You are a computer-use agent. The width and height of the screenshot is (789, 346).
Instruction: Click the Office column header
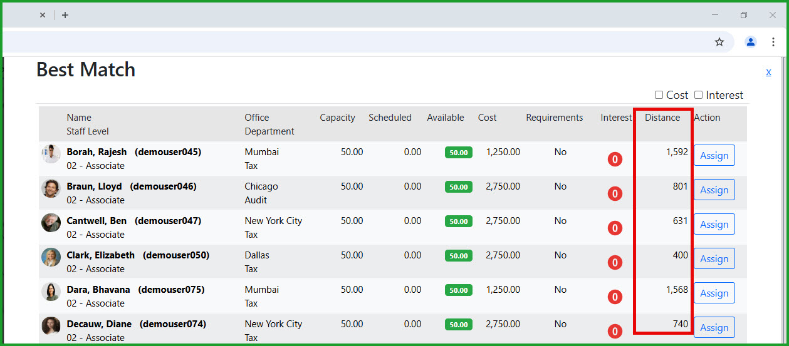pyautogui.click(x=257, y=118)
